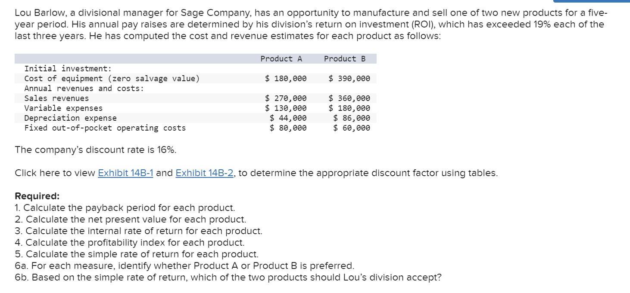
Task: Click requirement 3 about internal rate of return
Action: (x=138, y=231)
